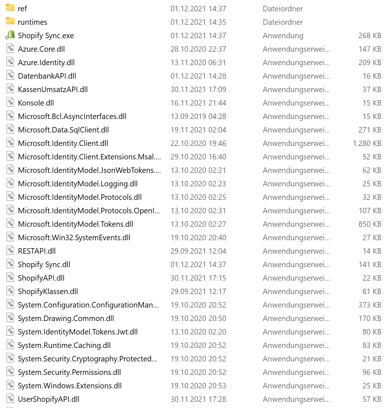
Task: Select the runtimes folder name
Action: click(x=32, y=22)
